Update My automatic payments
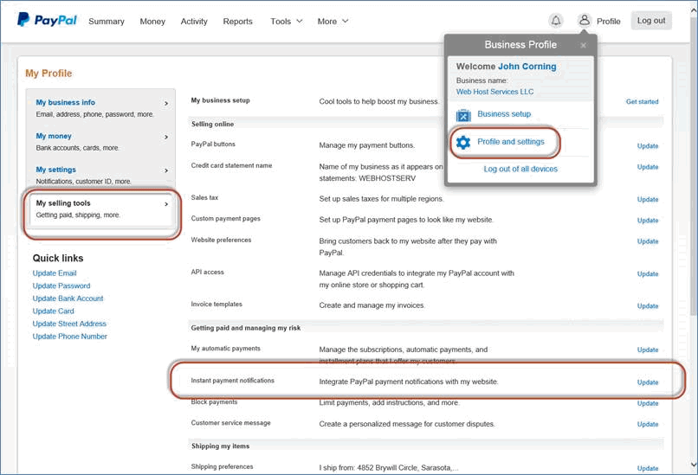The height and width of the screenshot is (475, 698). coord(648,350)
